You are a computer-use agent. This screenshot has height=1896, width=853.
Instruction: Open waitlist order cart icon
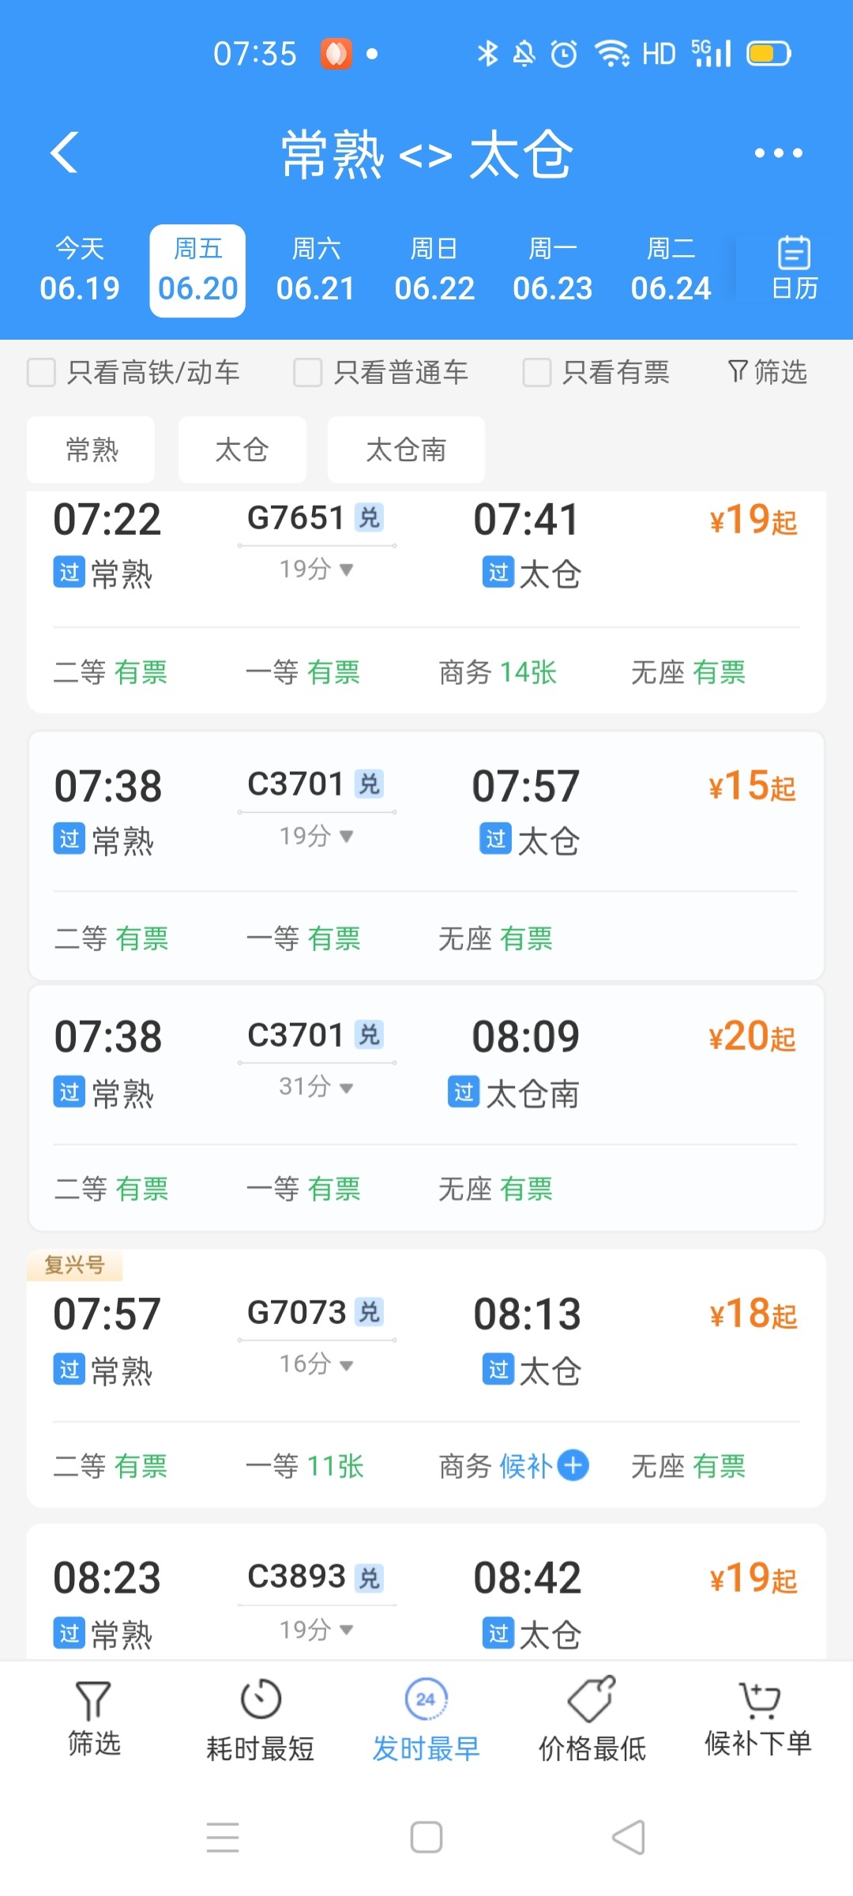[758, 1700]
